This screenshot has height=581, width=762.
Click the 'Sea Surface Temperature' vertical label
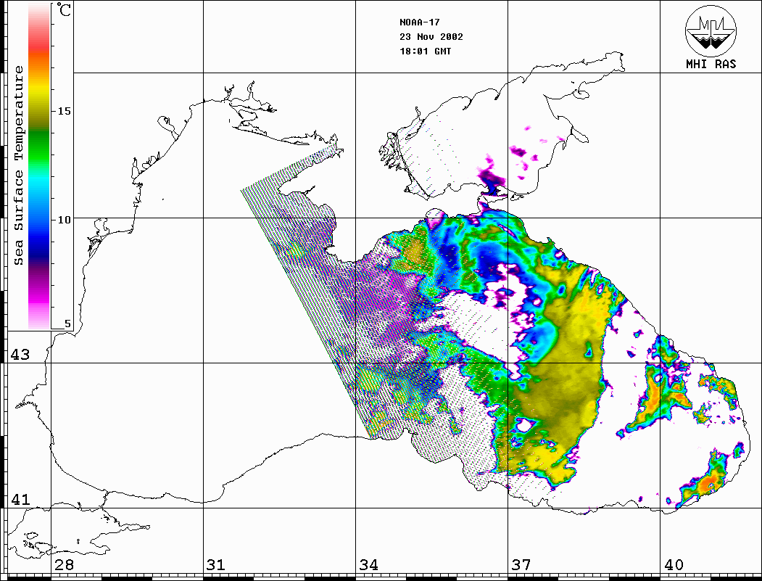click(18, 166)
